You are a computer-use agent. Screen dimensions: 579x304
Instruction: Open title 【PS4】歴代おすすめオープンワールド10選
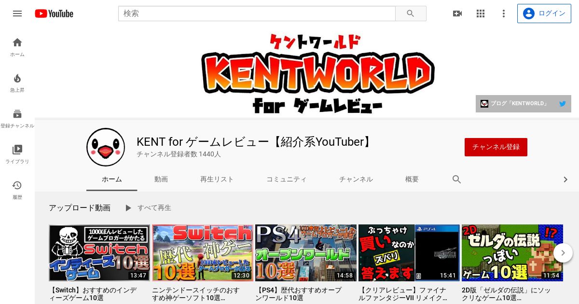298,294
